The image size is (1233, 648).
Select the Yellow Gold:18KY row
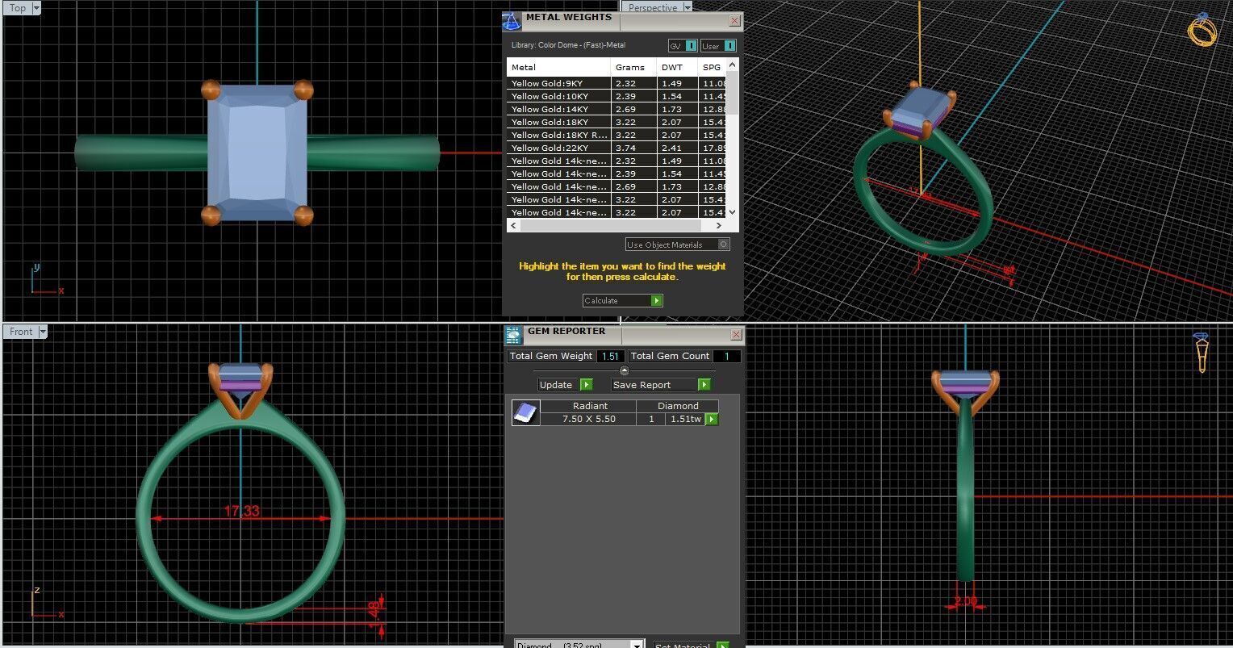(616, 122)
